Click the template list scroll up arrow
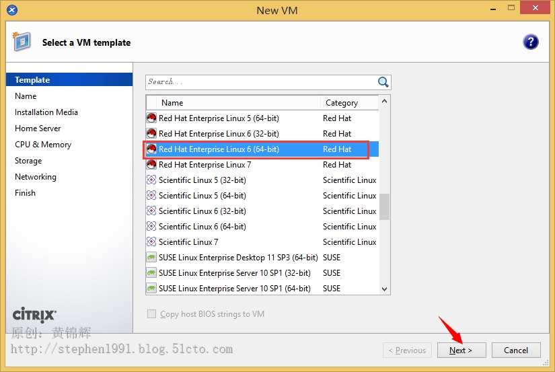Screen dimensions: 555x372 (384, 101)
